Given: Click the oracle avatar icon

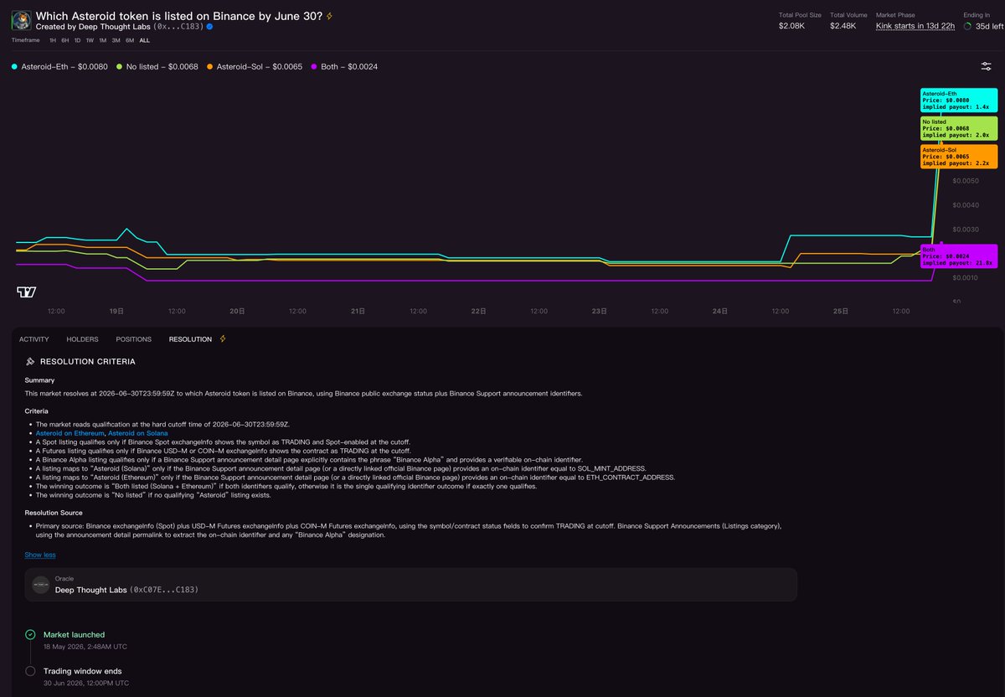Looking at the screenshot, I should pos(41,585).
